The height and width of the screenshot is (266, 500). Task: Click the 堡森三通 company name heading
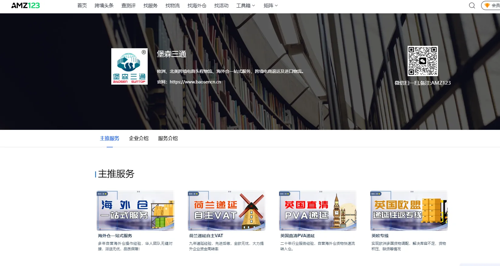click(171, 54)
